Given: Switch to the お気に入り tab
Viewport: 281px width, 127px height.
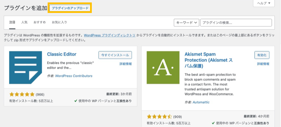Looking at the screenshot, I should pyautogui.click(x=60, y=22).
